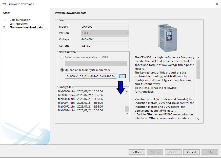Select 'Upload a file from system directory' option

tap(62, 70)
